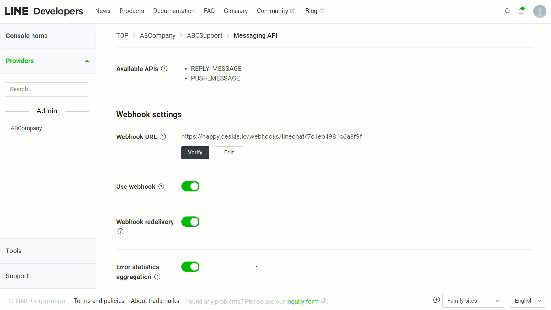Viewport: 551px width, 310px height.
Task: Open the search magnifier icon in header
Action: coord(507,11)
